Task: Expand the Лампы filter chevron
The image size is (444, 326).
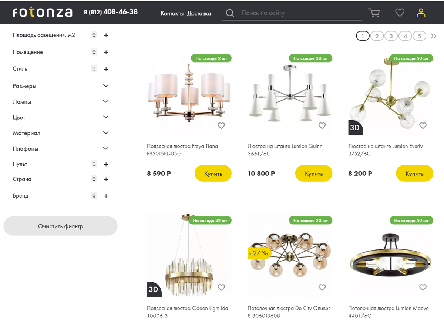Action: (x=106, y=101)
